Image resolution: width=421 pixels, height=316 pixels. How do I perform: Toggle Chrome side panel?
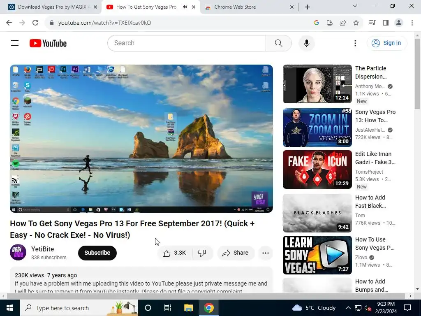(x=386, y=23)
